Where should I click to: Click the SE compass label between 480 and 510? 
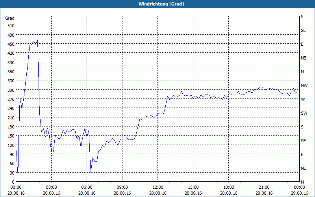tap(303, 30)
